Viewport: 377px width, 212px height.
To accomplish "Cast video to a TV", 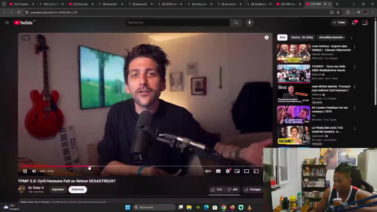I will (x=256, y=171).
